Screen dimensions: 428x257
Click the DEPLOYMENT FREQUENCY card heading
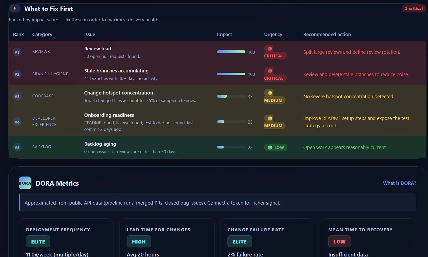click(x=58, y=230)
